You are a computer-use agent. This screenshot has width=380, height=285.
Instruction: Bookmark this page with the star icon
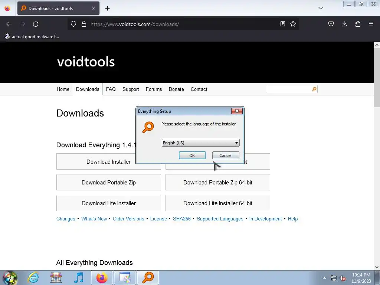(x=293, y=24)
